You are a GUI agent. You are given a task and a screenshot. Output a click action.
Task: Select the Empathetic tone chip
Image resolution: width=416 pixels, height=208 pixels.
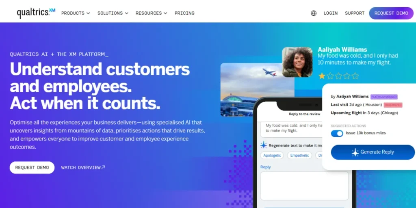point(299,156)
